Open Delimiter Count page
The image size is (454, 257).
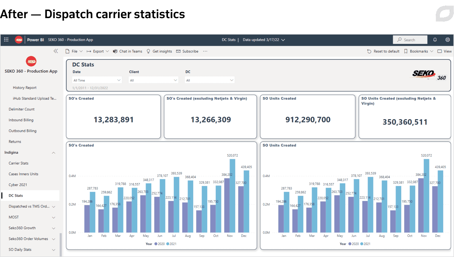(x=22, y=109)
